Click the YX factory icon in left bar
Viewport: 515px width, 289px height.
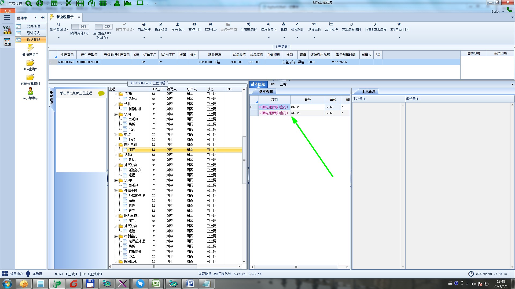point(7,30)
